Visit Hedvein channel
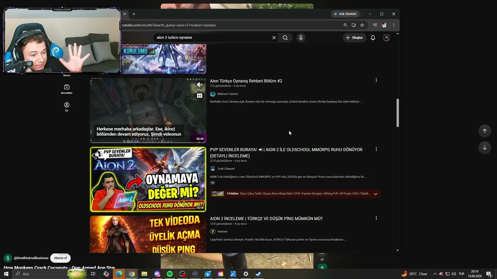Screen dimensions: 497x279 pos(222,232)
